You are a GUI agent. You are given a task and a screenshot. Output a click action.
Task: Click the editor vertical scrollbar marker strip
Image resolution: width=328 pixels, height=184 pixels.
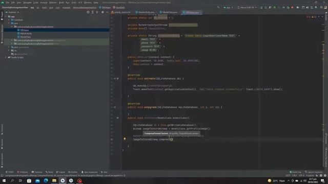pyautogui.click(x=323, y=92)
